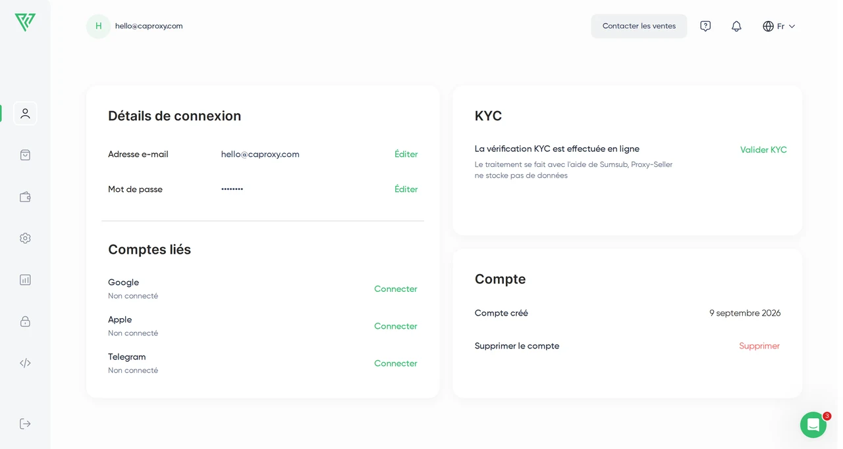Viewport: 843px width, 449px height.
Task: Click the Contacter les ventes button
Action: tap(639, 26)
